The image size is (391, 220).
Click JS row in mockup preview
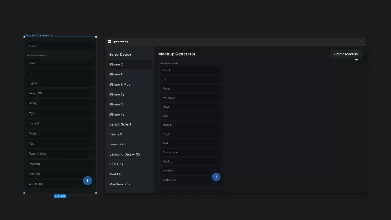click(191, 79)
